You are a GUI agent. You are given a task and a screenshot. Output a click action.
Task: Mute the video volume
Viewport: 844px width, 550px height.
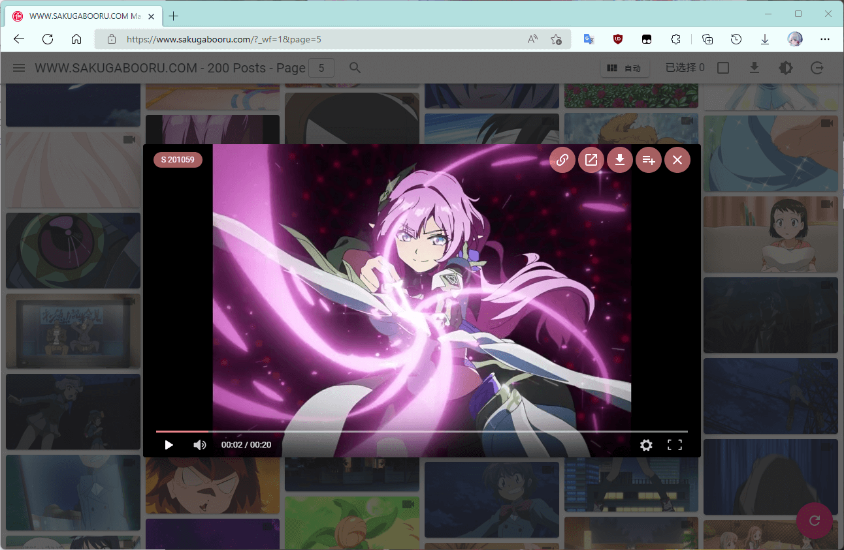point(200,445)
